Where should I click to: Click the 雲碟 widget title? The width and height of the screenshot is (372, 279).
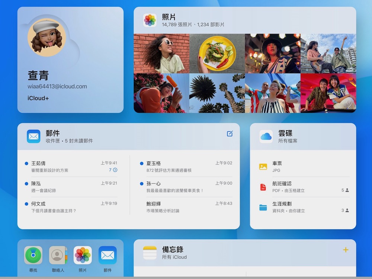285,133
